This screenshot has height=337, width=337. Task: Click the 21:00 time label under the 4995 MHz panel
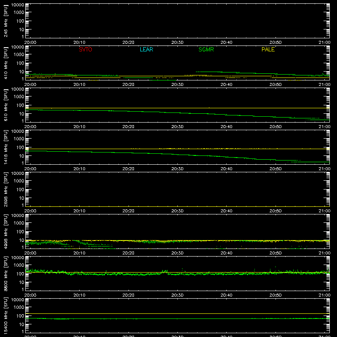(x=324, y=253)
